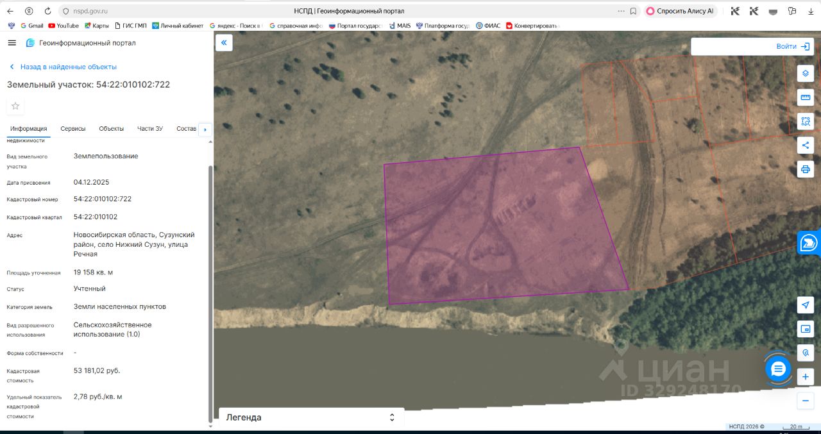Select Земли населенных пунктов category text
Viewport: 821px width, 434px height.
(x=120, y=306)
